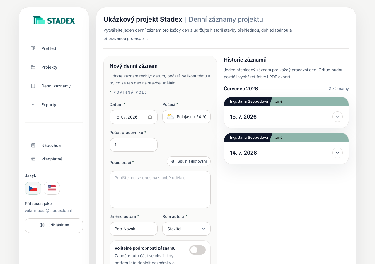The image size is (375, 264).
Task: Click the Předplatné card icon
Action: [x=33, y=159]
